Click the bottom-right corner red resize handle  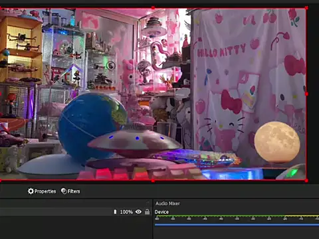[x=306, y=181]
